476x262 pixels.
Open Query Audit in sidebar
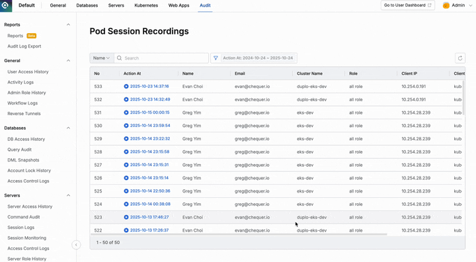pyautogui.click(x=19, y=150)
